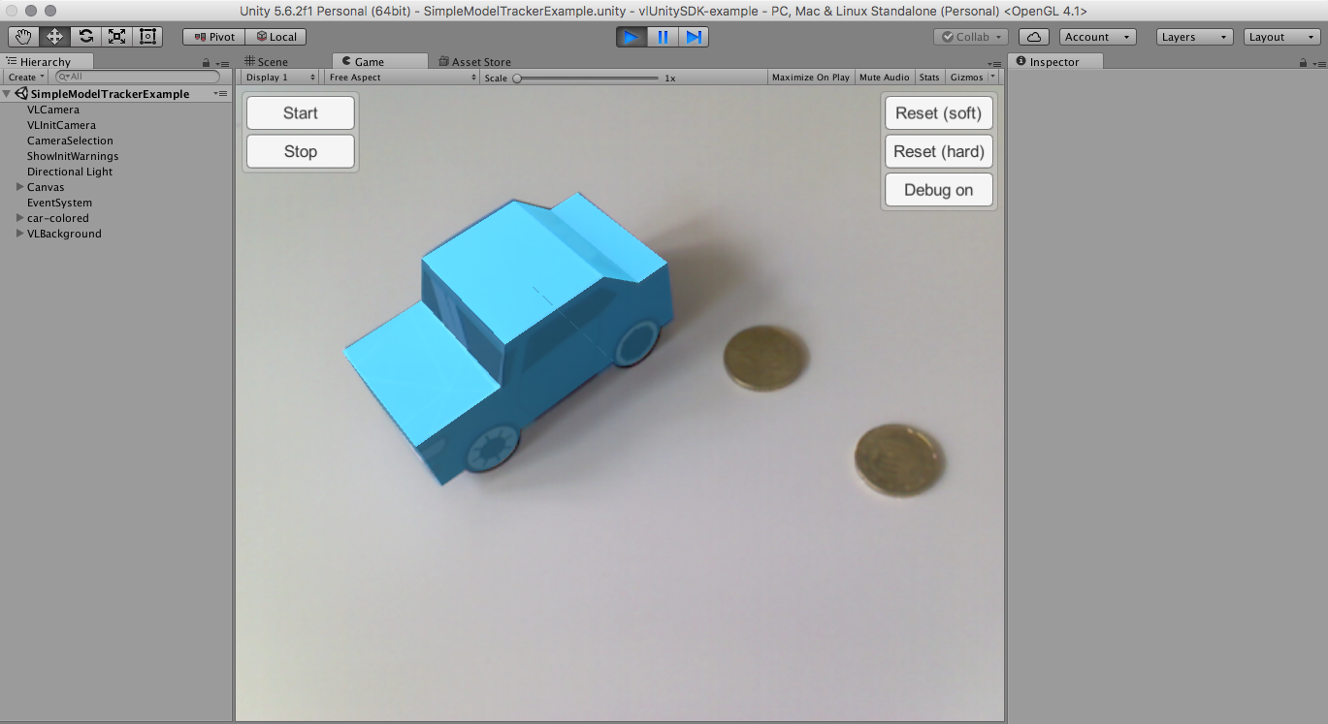
Task: Select the Game tab
Action: pyautogui.click(x=379, y=61)
